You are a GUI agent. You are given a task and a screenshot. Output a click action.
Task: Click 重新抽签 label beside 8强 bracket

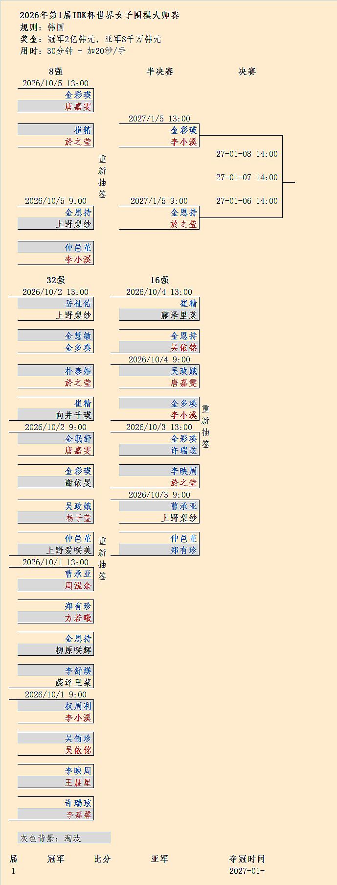click(102, 177)
